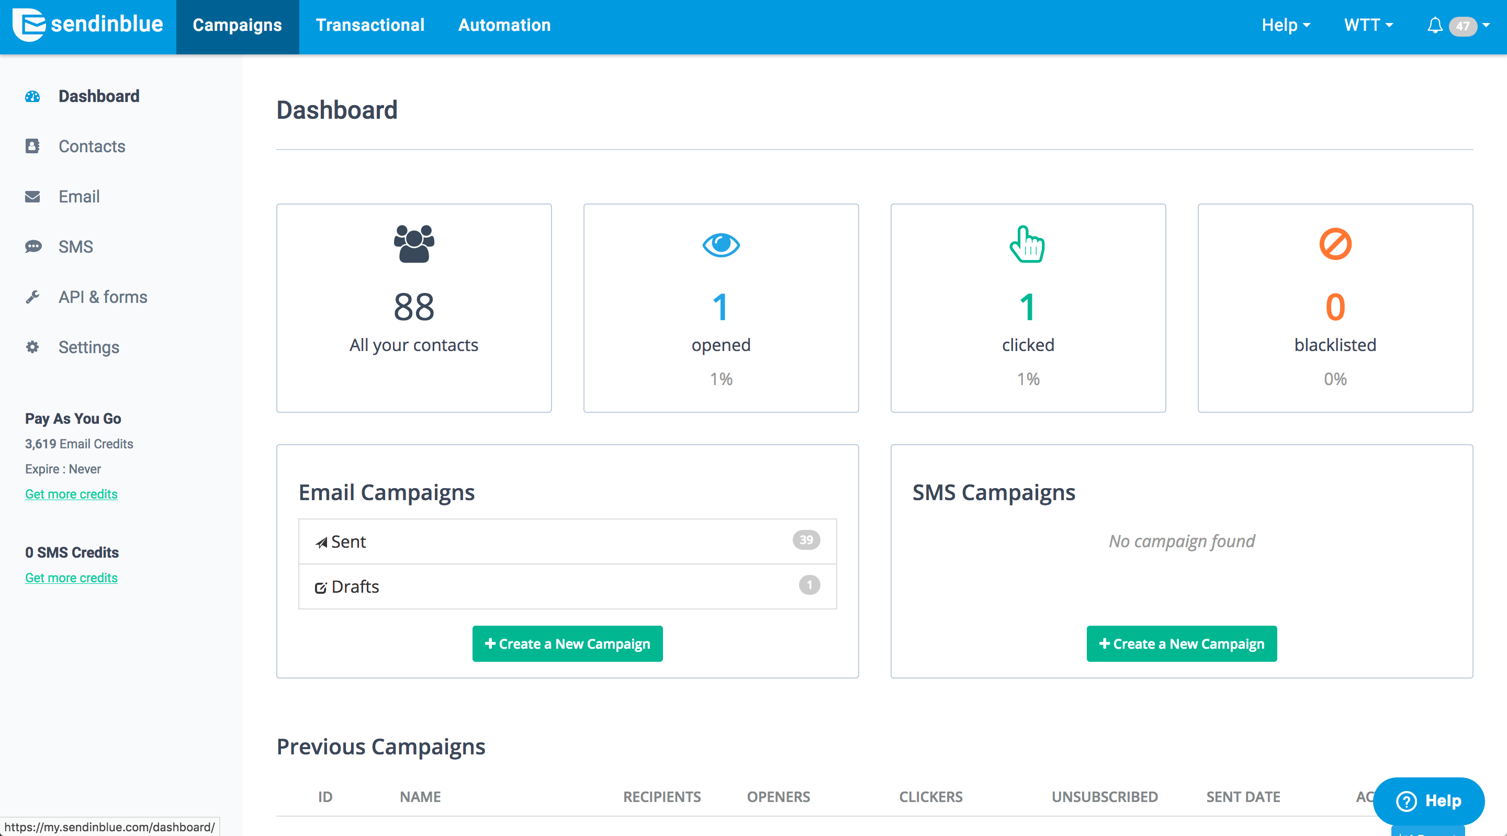Image resolution: width=1507 pixels, height=836 pixels.
Task: Click the edit pencil icon beside Drafts
Action: tap(321, 588)
